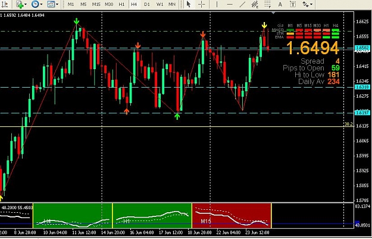Click the large orange 1.6494 price display
Image resolution: width=372 pixels, height=239 pixels.
pos(312,48)
